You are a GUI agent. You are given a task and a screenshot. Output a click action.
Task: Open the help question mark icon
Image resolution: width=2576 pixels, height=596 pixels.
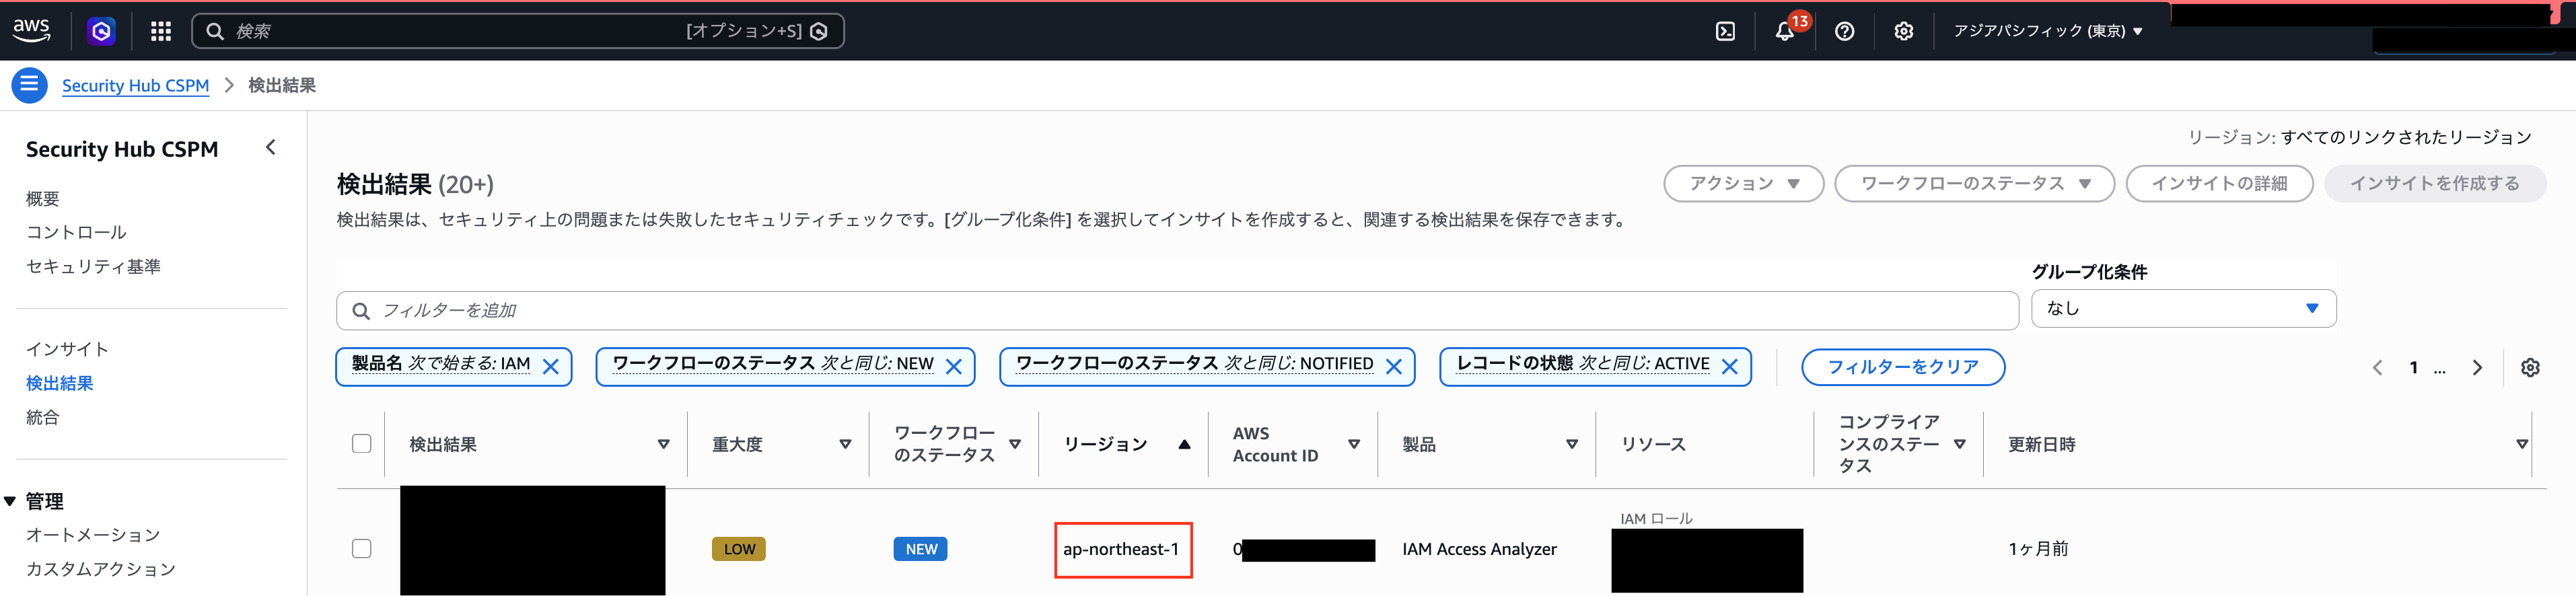point(1844,31)
